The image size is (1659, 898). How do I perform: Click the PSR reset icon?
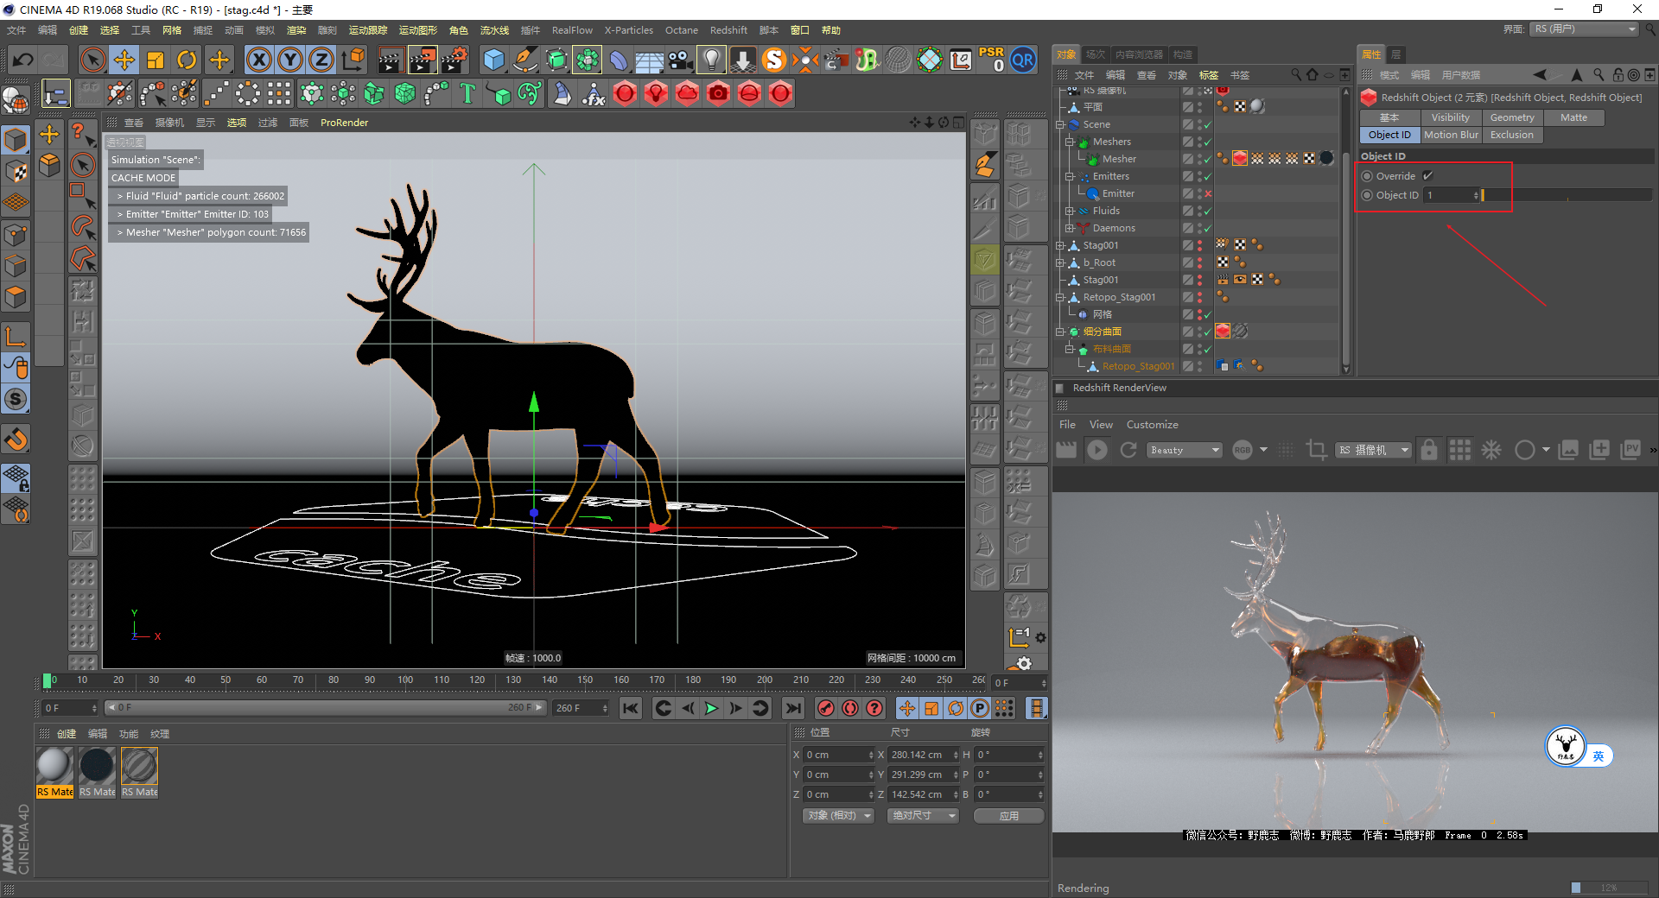point(991,60)
